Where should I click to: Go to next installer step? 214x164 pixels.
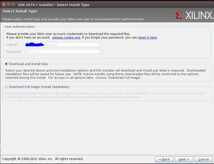pos(184,159)
